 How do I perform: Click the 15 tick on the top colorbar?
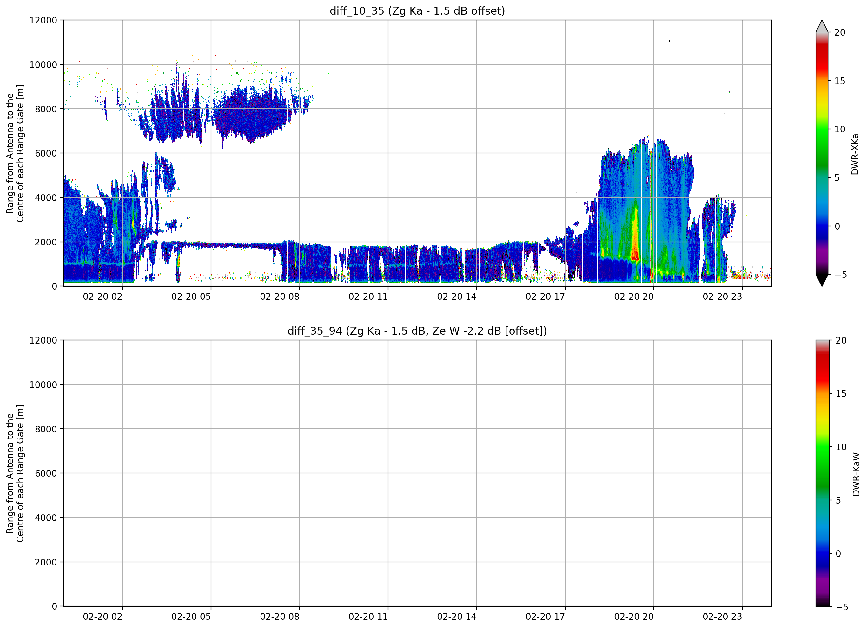839,81
